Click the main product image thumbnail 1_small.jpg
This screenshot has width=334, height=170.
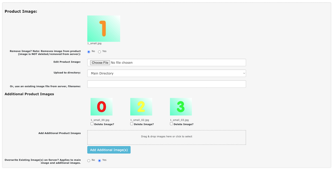(x=104, y=28)
